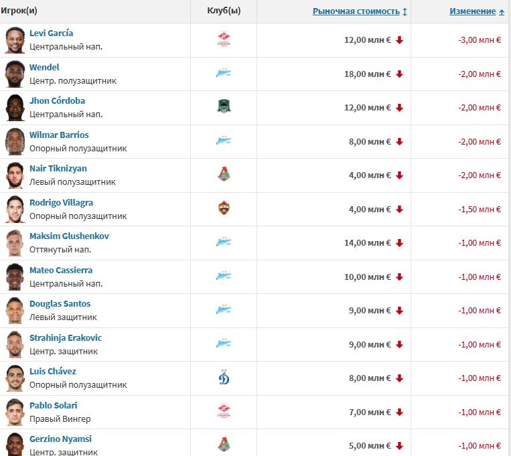Click the Lokomotiv logo in Nair Tiknizyan's row
The height and width of the screenshot is (456, 511).
click(224, 175)
